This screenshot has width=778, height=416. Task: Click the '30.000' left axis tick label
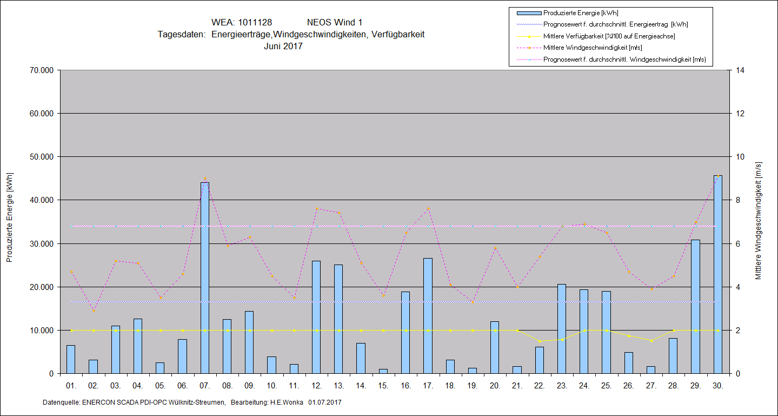(41, 244)
